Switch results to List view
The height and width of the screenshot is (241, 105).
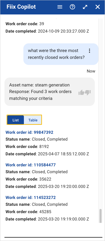pyautogui.click(x=15, y=120)
